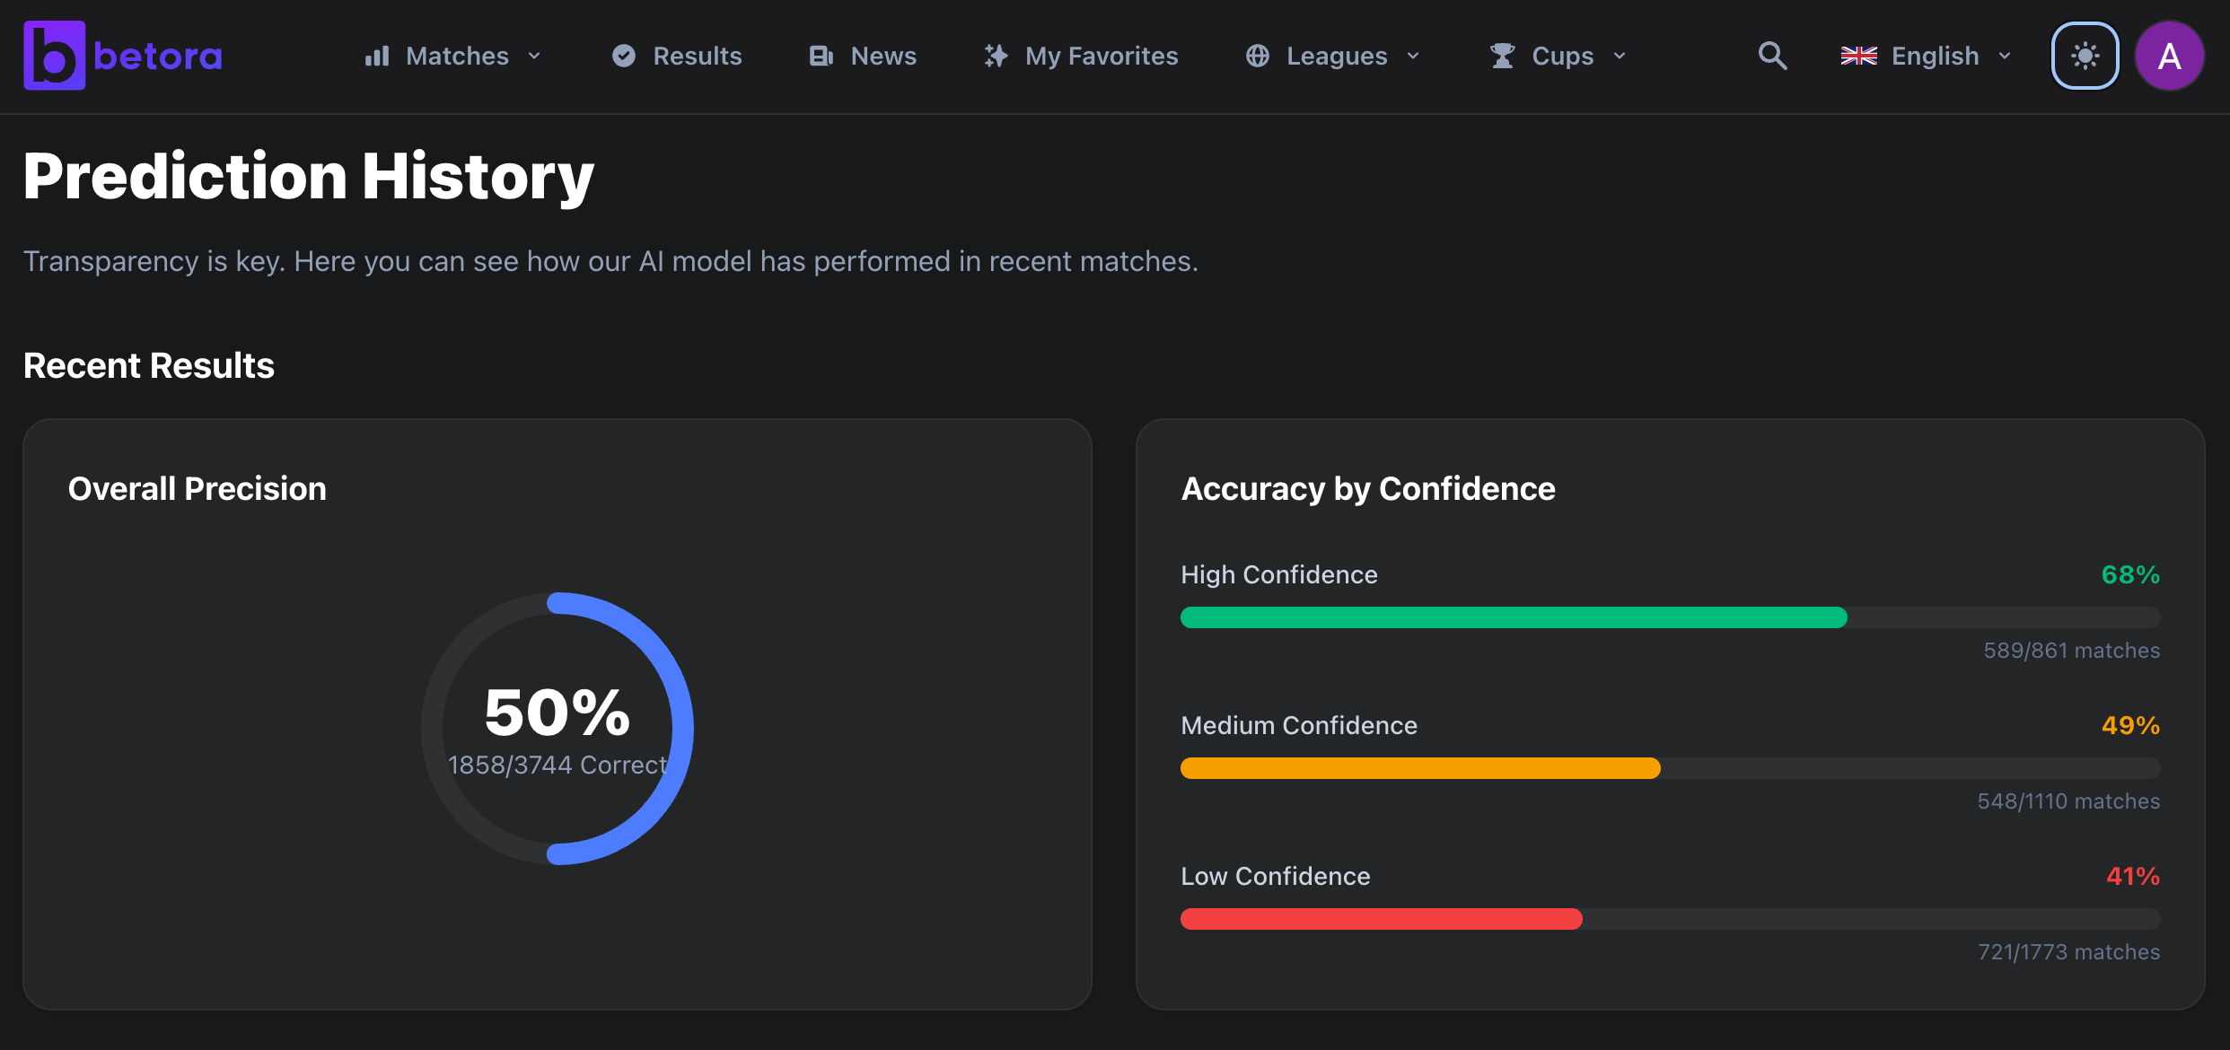This screenshot has width=2230, height=1050.
Task: Expand the Leagues dropdown chevron
Action: [x=1413, y=56]
